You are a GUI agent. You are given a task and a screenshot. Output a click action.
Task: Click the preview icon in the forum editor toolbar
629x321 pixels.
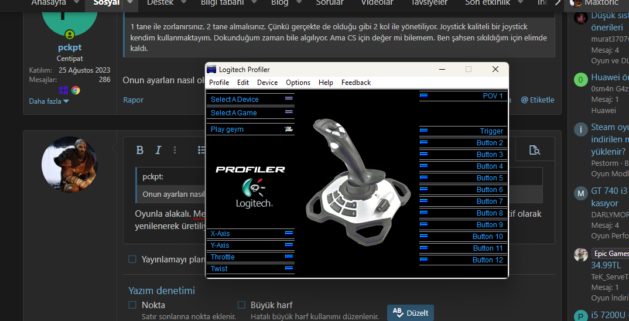(x=534, y=150)
